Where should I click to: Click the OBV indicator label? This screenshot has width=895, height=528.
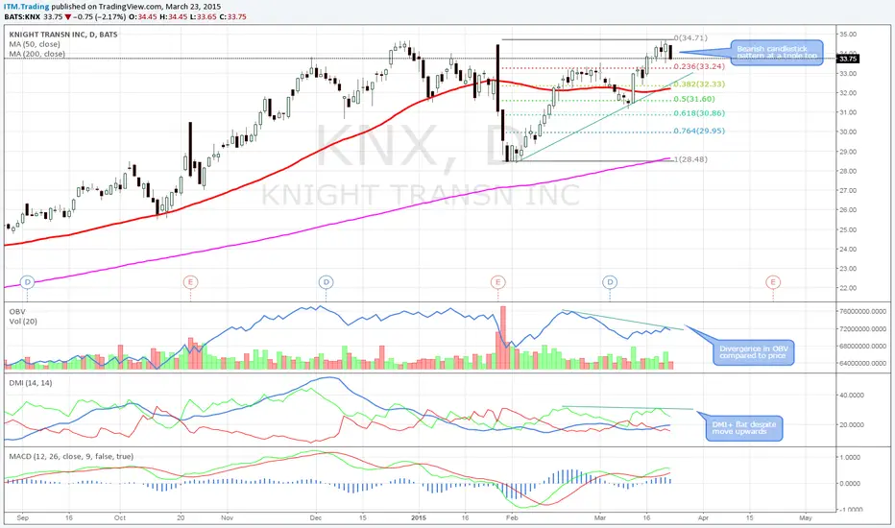click(17, 312)
